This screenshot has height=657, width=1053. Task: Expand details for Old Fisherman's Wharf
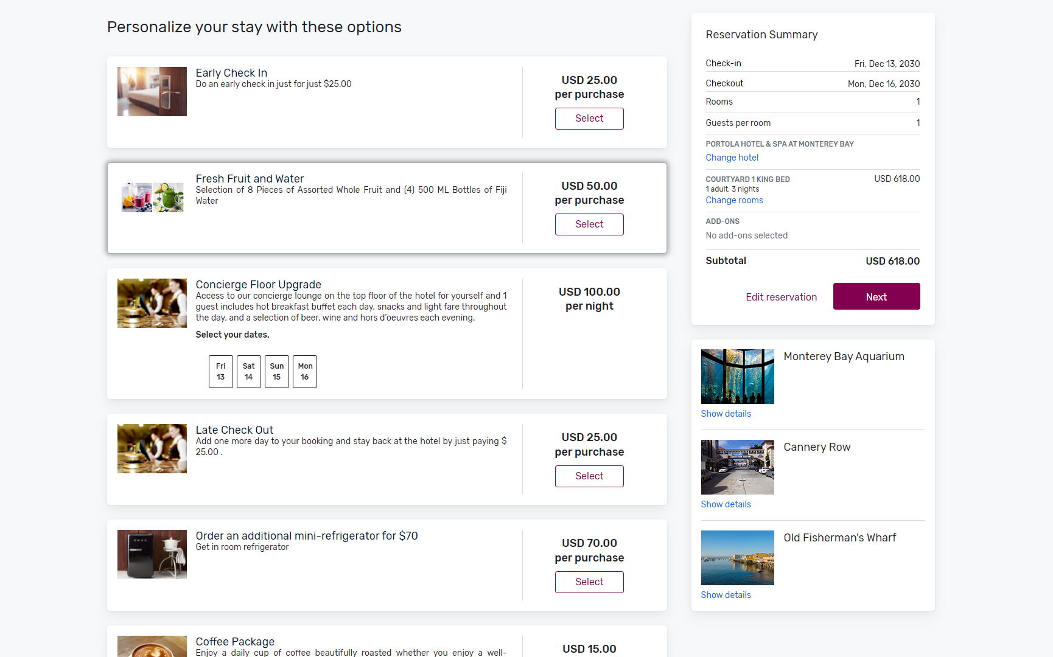tap(726, 595)
